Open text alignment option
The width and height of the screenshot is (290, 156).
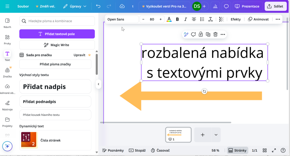pyautogui.click(x=194, y=19)
